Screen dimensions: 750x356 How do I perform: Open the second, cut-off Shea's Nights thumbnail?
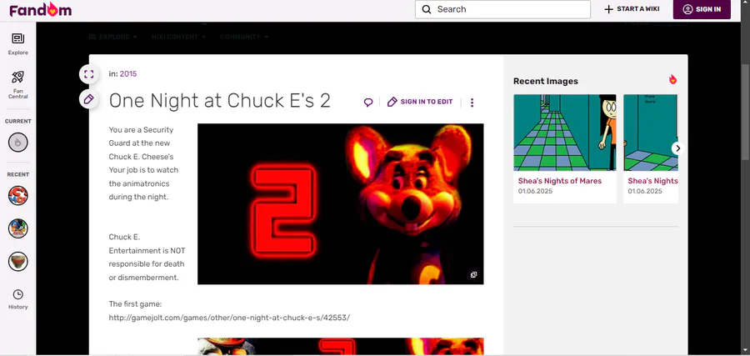click(651, 133)
